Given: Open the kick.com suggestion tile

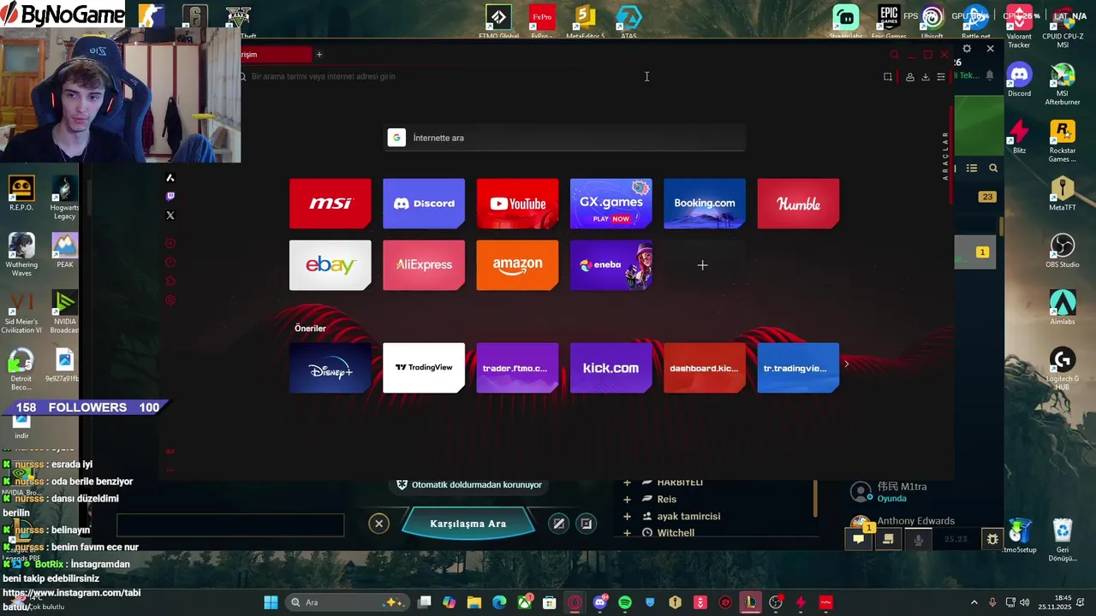Looking at the screenshot, I should click(x=611, y=368).
